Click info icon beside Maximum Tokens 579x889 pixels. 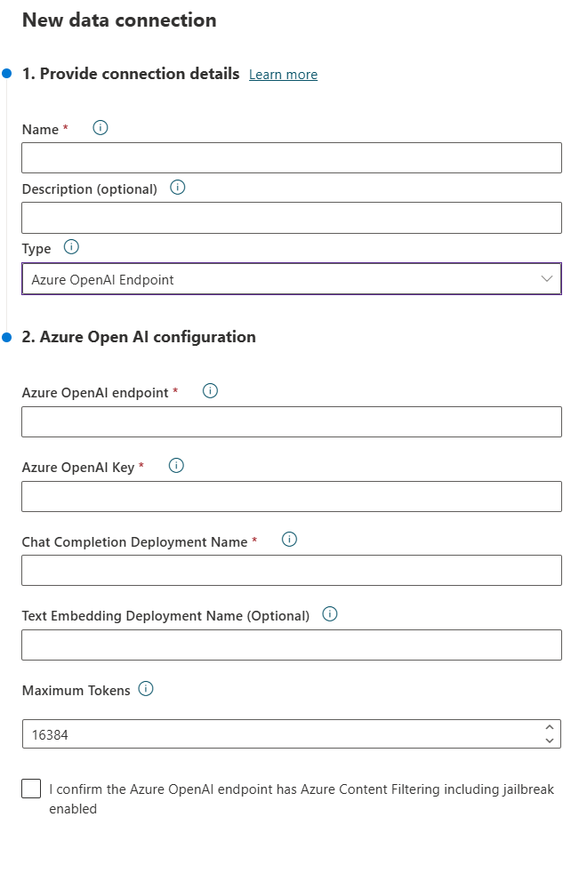tap(146, 689)
